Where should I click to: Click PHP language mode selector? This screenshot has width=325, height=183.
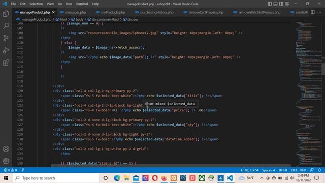303,170
